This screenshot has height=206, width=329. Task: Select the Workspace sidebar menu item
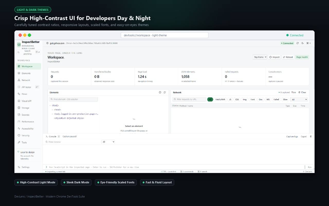(28, 66)
